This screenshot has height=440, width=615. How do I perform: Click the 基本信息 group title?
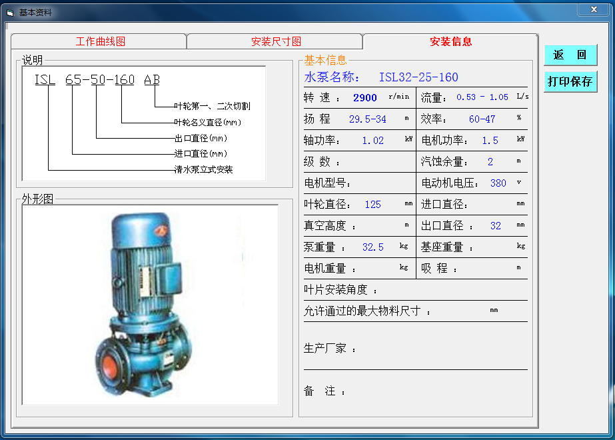pos(325,60)
